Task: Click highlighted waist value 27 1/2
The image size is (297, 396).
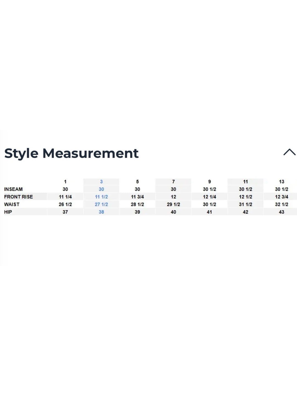Action: pos(101,204)
